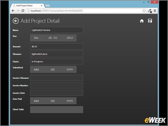This screenshot has width=168, height=126.
Task: Click the Invoice Number text box
Action: point(57,85)
